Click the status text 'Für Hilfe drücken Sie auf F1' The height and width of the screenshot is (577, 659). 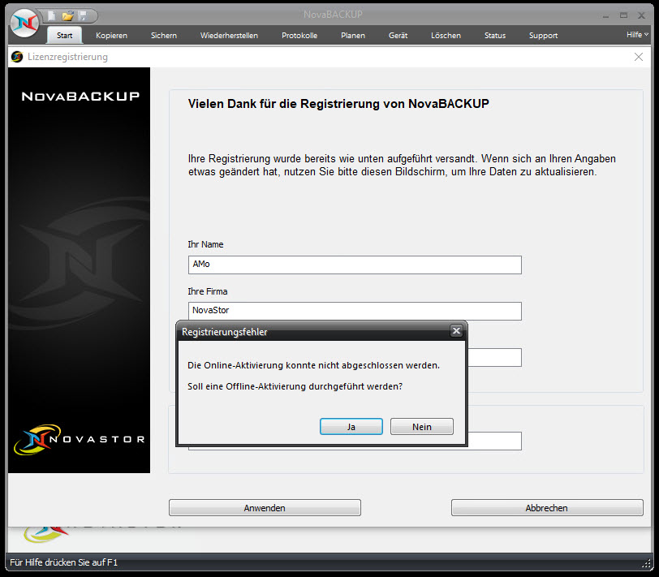coord(64,562)
